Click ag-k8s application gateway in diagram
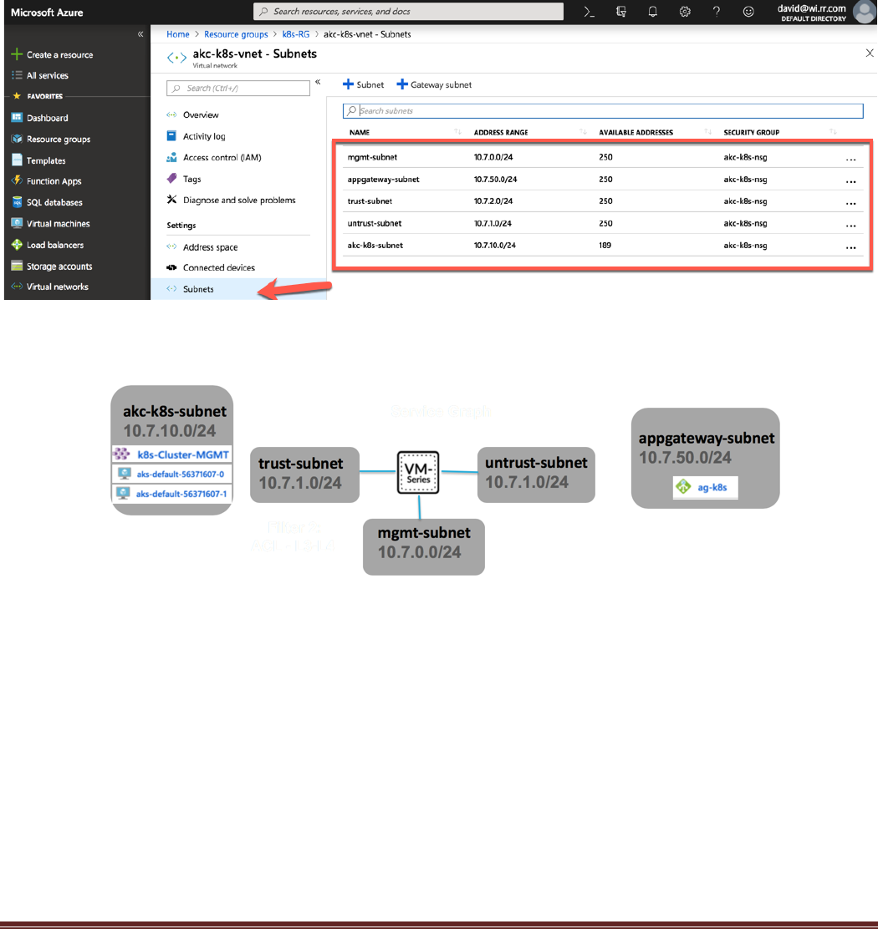The height and width of the screenshot is (929, 878). (x=706, y=487)
